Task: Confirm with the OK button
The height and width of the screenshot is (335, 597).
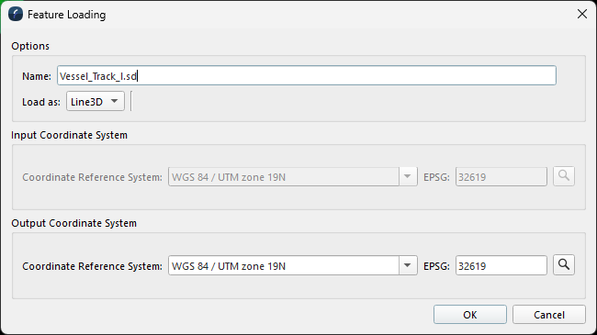Action: [470, 315]
